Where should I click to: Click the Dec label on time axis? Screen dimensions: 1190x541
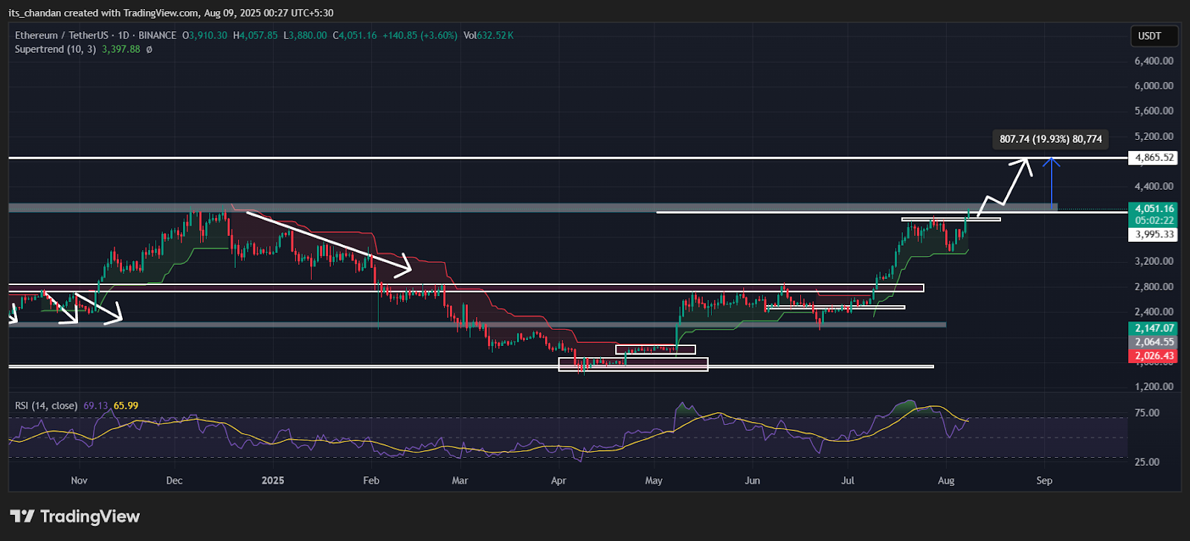(174, 481)
